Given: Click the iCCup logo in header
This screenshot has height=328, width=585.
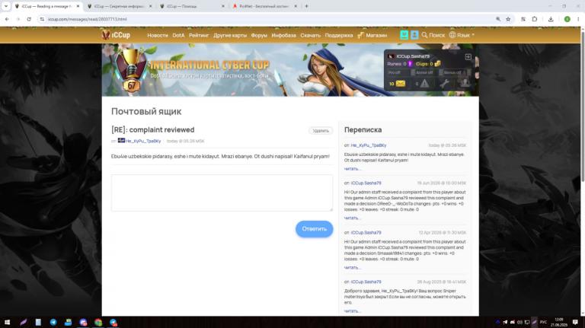Looking at the screenshot, I should pos(116,35).
